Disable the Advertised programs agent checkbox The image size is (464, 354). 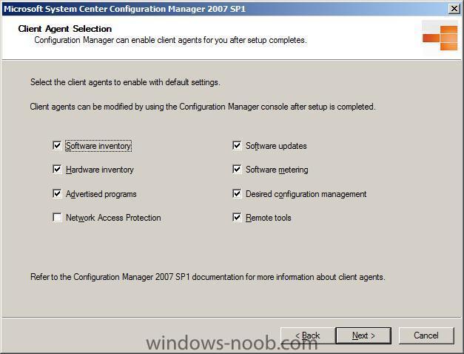pyautogui.click(x=57, y=193)
